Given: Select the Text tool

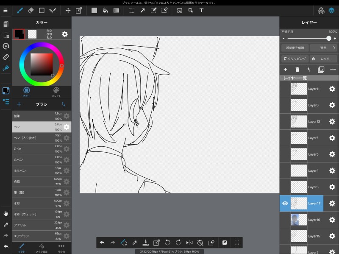Looking at the screenshot, I should [201, 11].
